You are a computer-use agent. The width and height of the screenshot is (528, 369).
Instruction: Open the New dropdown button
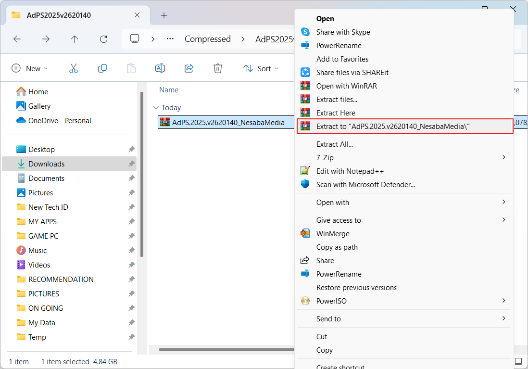coord(30,68)
